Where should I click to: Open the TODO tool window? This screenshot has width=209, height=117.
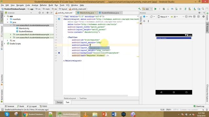click(x=43, y=106)
